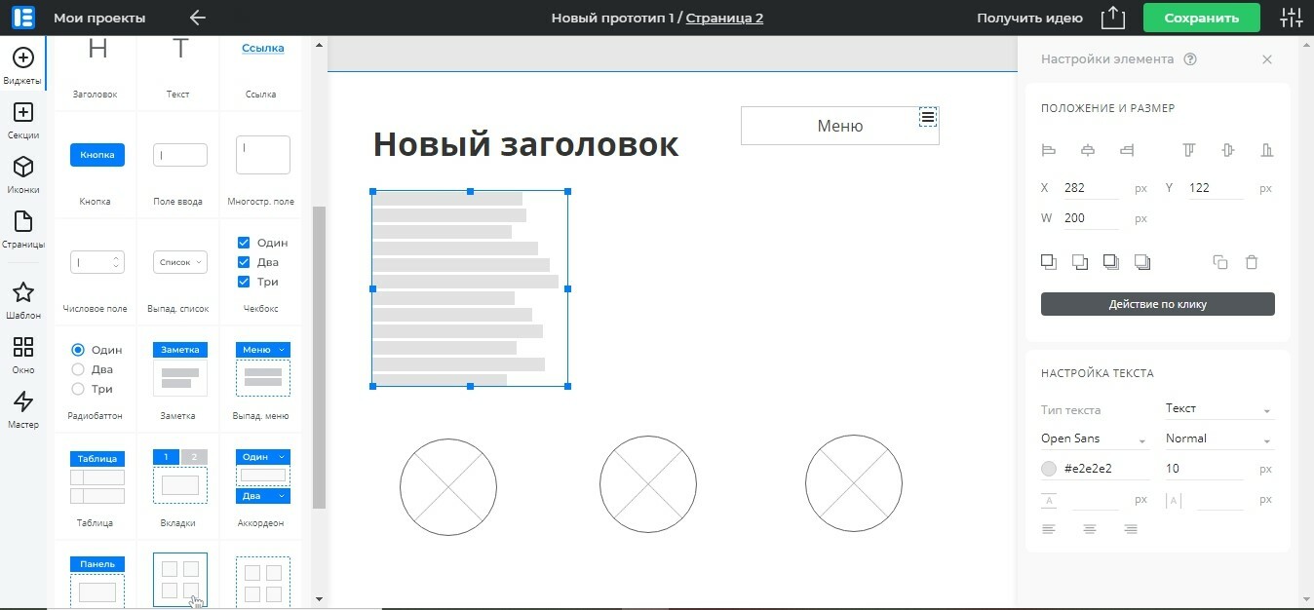The height and width of the screenshot is (610, 1314).
Task: Pick the Выпад. список widget
Action: (x=180, y=272)
